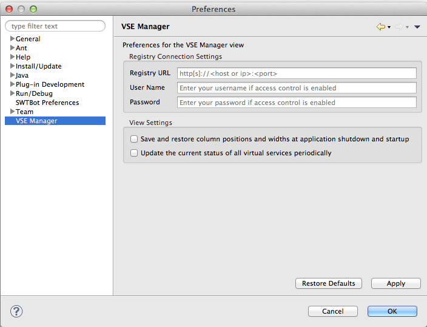The height and width of the screenshot is (327, 427).
Task: Confirm with the OK button
Action: point(392,311)
